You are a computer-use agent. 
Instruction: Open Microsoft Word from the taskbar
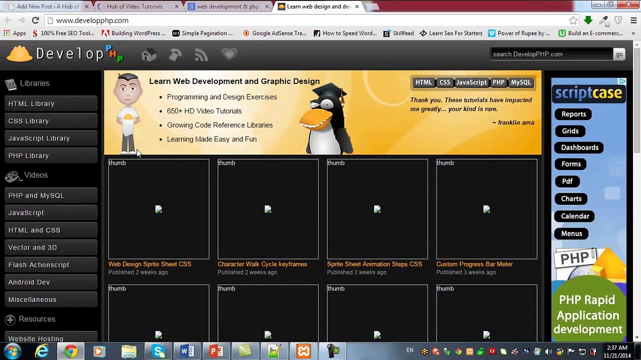[x=187, y=351]
